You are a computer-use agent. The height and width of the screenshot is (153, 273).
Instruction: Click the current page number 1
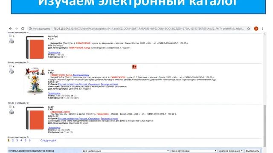[x=9, y=140]
